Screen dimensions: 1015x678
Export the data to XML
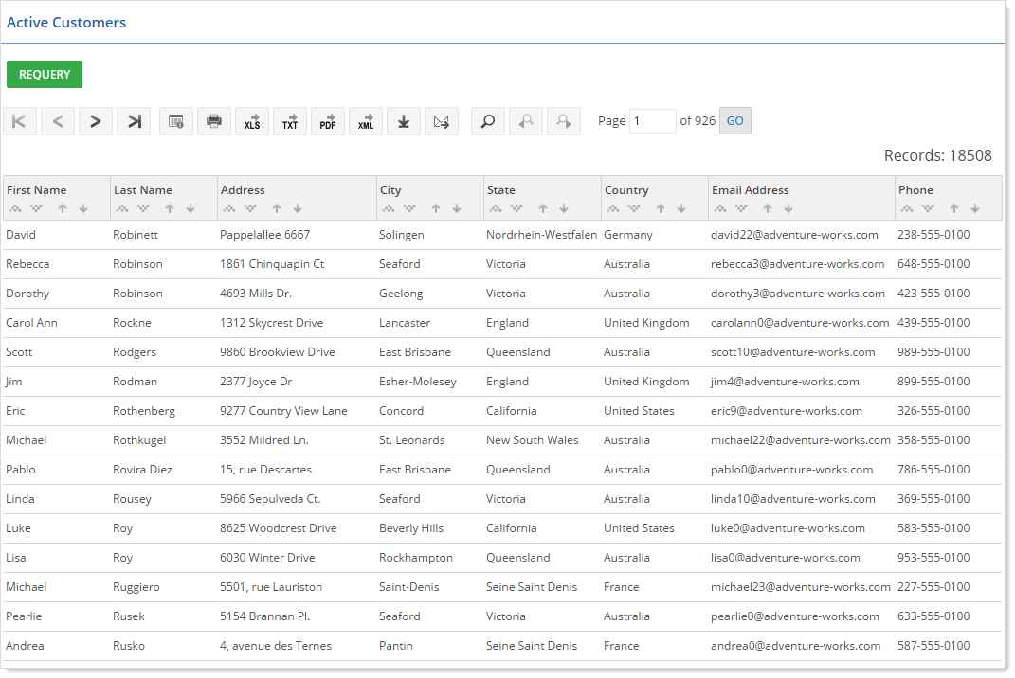coord(365,120)
